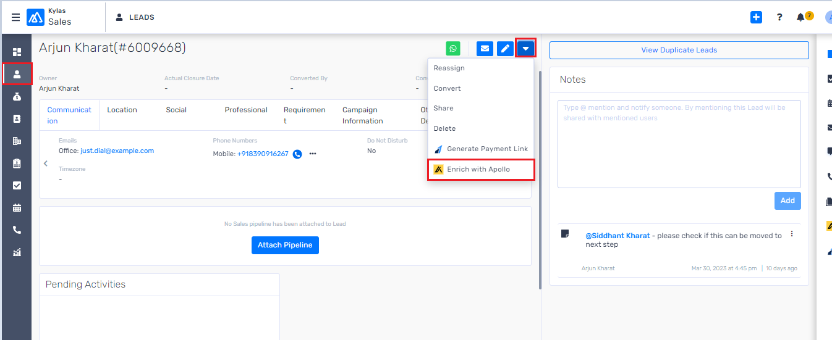This screenshot has width=832, height=340.
Task: Open the clipboard icon in sidebar
Action: pos(17,163)
